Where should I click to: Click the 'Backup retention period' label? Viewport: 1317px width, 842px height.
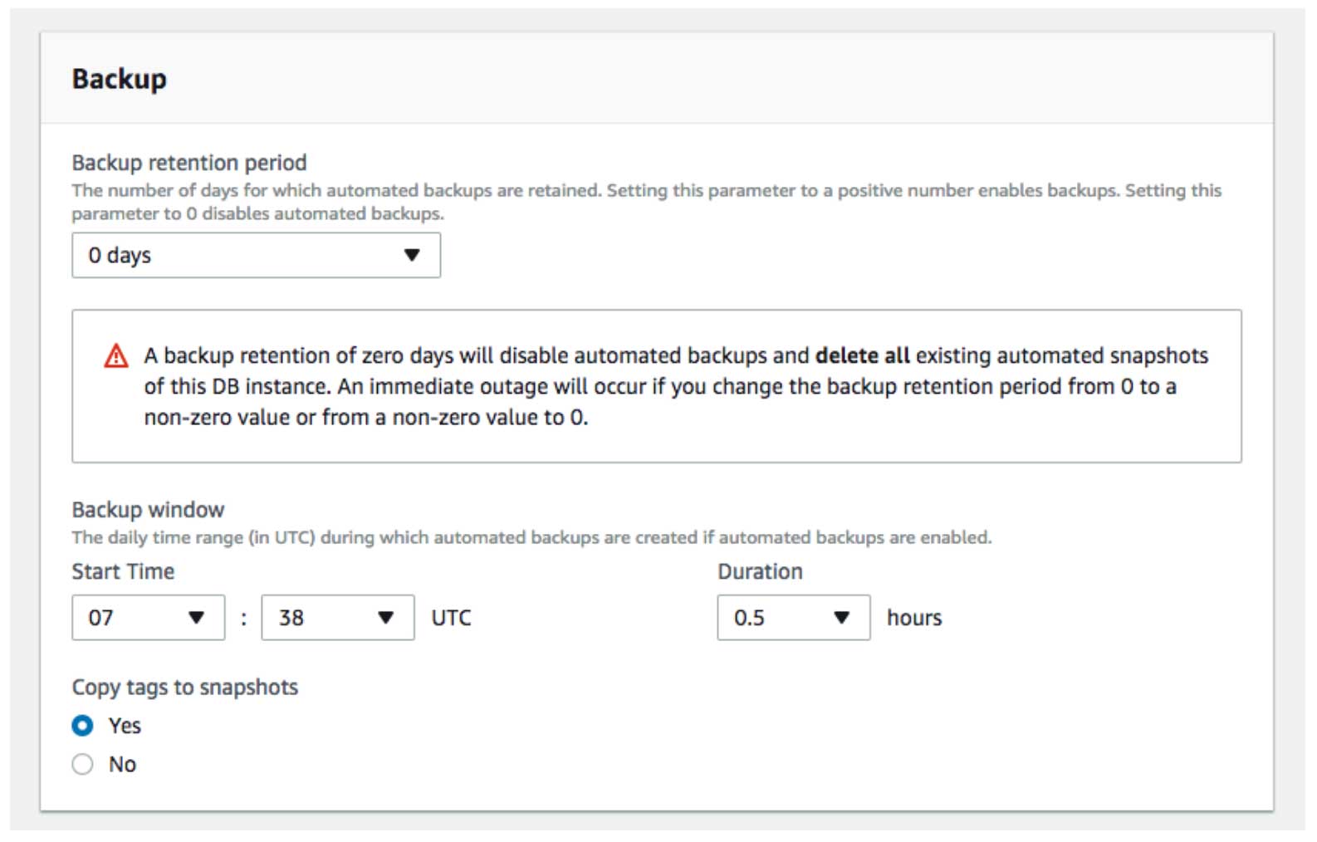(189, 163)
